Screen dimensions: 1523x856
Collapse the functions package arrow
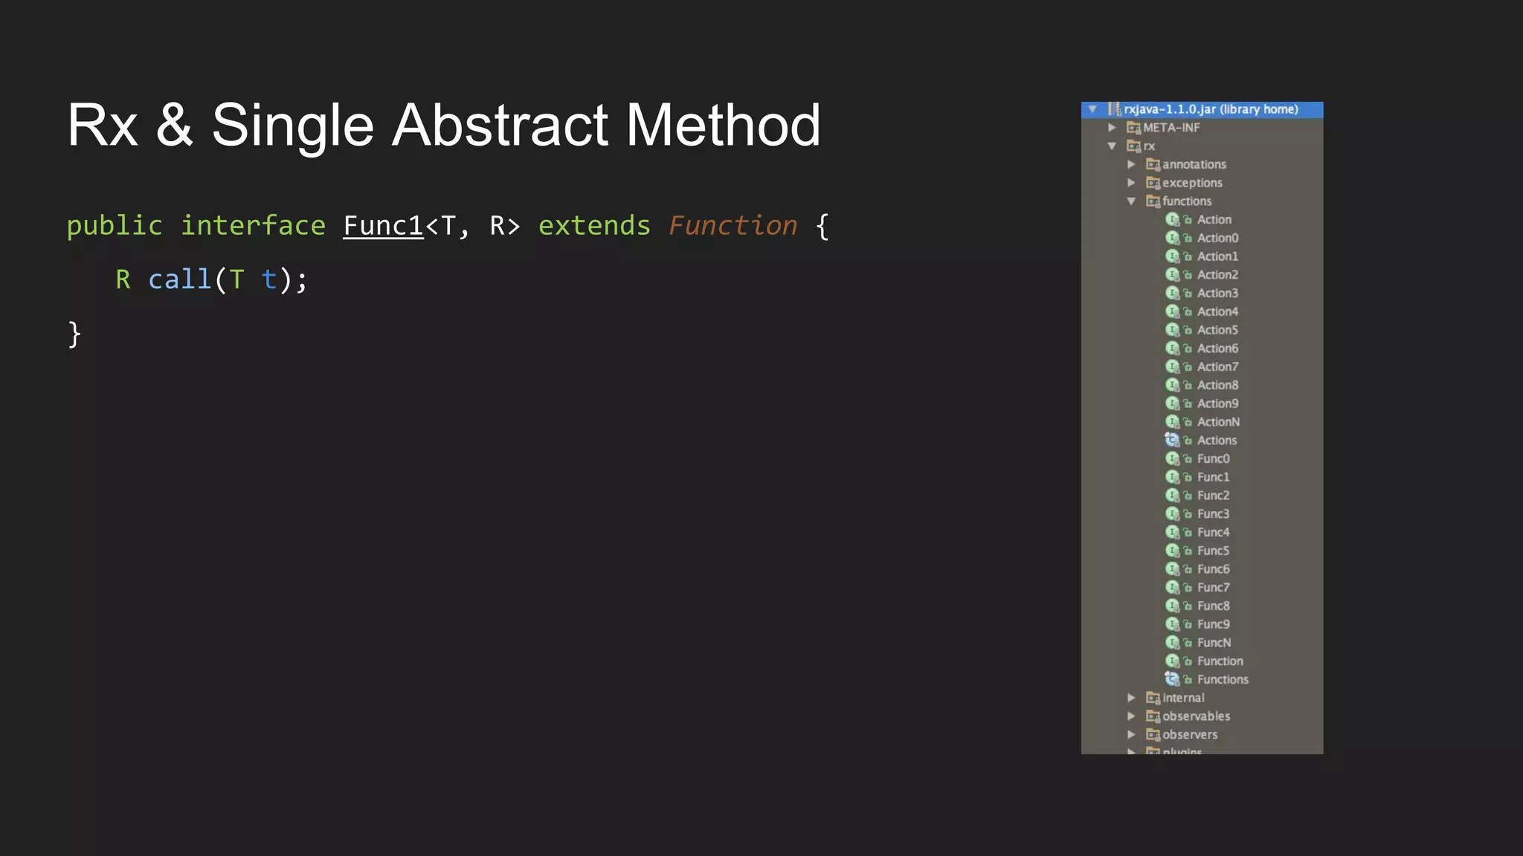tap(1131, 201)
